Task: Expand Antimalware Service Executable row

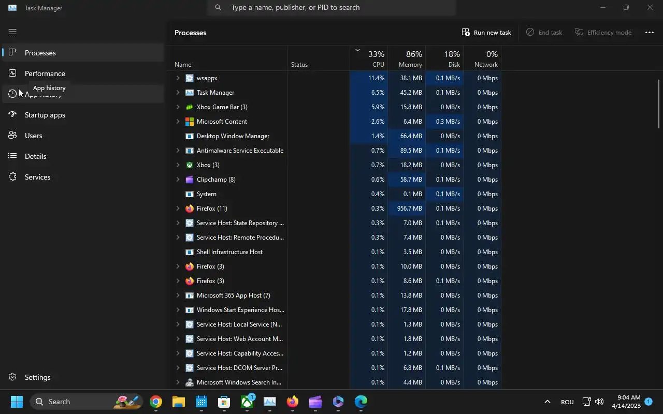Action: coord(178,151)
